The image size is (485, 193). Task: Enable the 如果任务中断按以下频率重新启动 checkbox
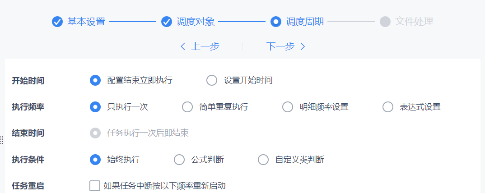tap(95, 186)
